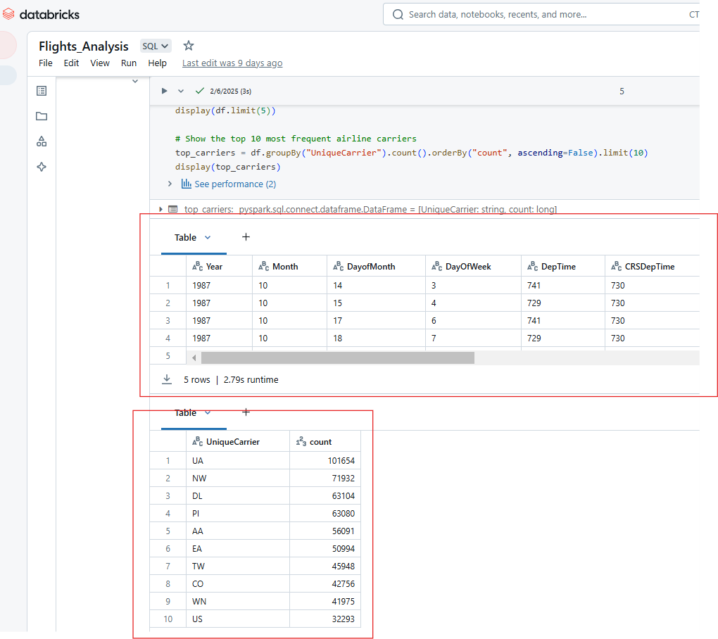The image size is (718, 639).
Task: Open the Help menu
Action: coord(157,63)
